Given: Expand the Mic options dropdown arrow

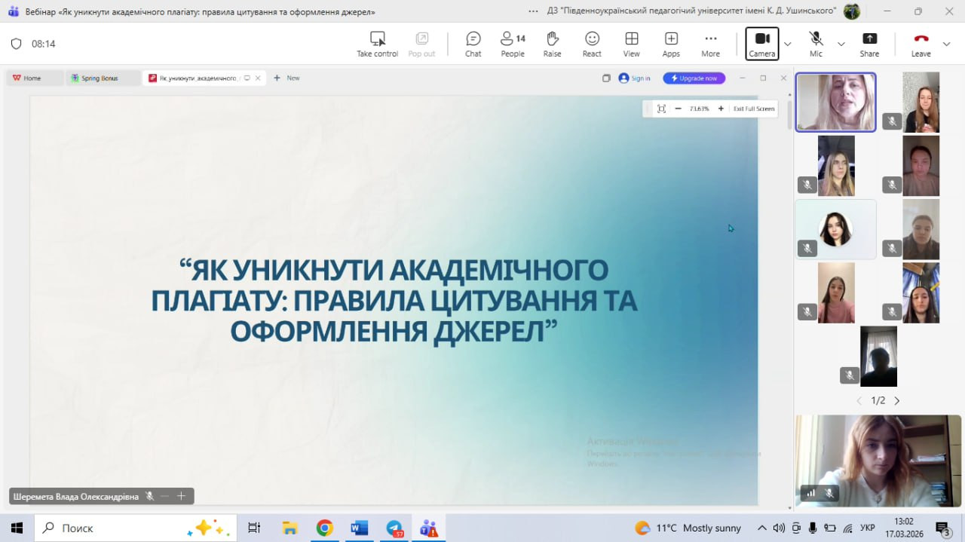Looking at the screenshot, I should pyautogui.click(x=841, y=44).
